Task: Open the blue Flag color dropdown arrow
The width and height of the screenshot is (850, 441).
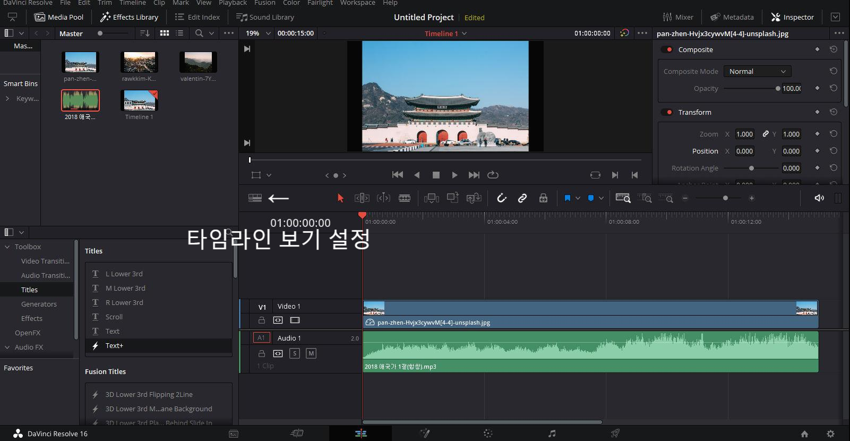Action: pos(578,198)
